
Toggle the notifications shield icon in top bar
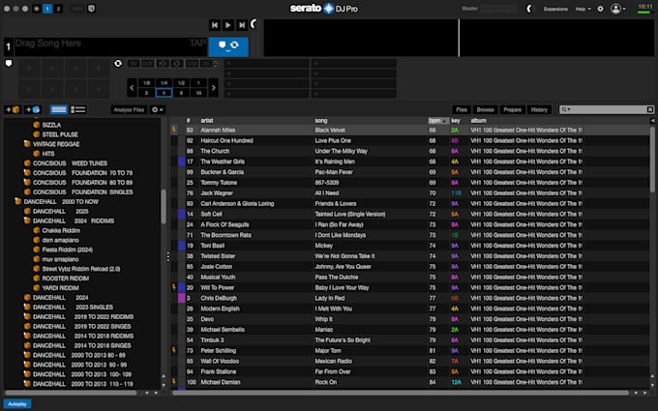pos(92,9)
